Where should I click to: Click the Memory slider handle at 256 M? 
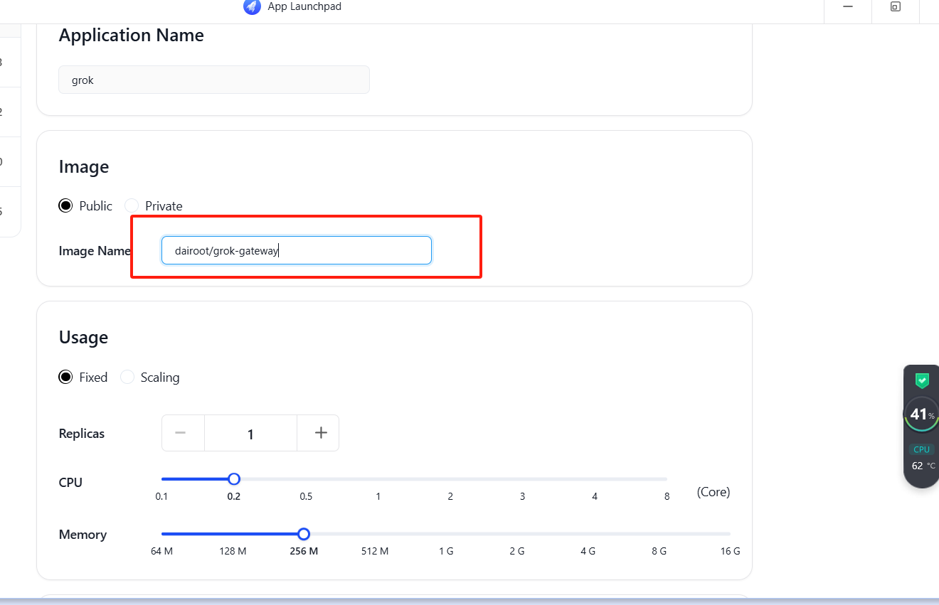(x=304, y=534)
